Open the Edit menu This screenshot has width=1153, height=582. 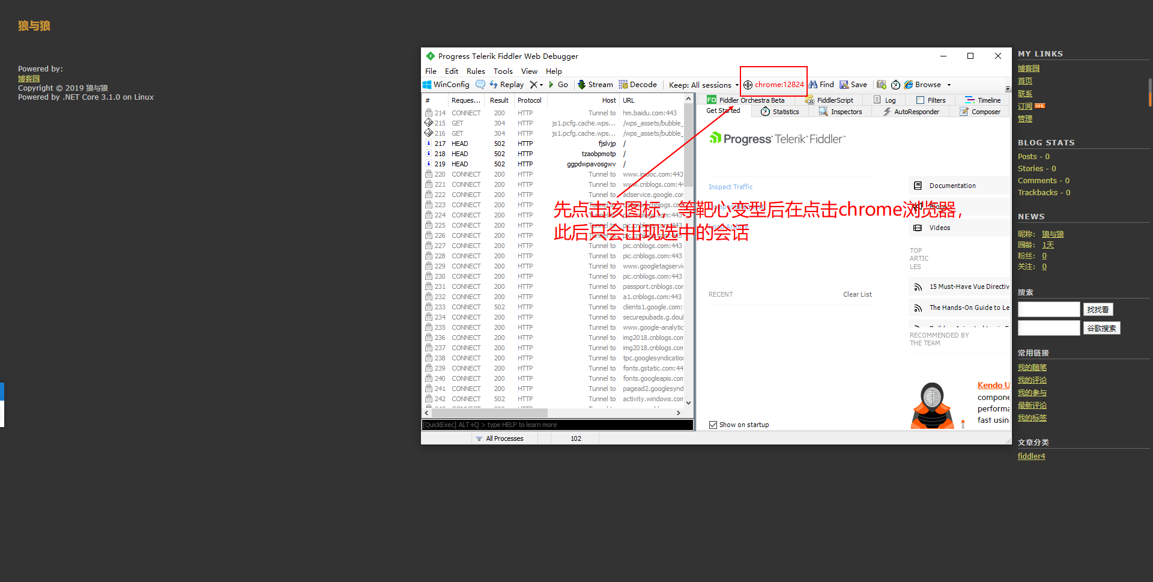coord(452,71)
